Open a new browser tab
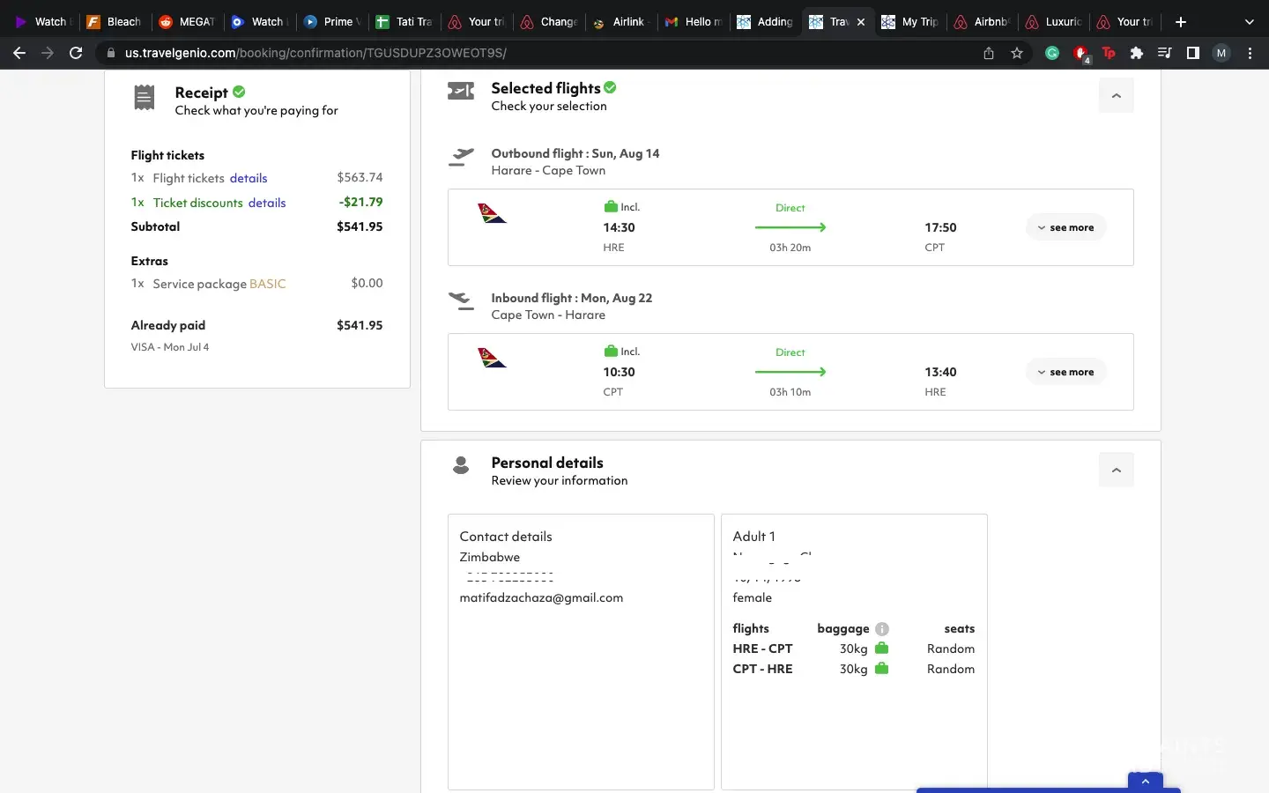This screenshot has width=1269, height=793. 1181,22
